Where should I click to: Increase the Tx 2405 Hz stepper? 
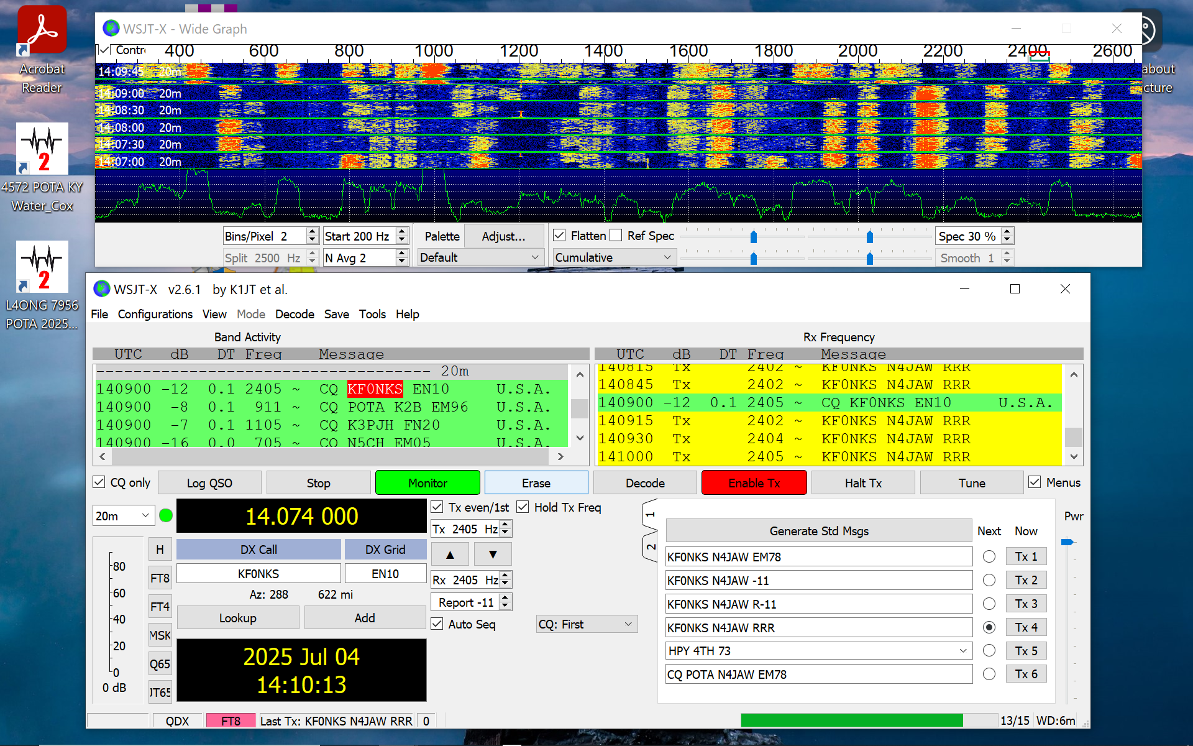(505, 525)
